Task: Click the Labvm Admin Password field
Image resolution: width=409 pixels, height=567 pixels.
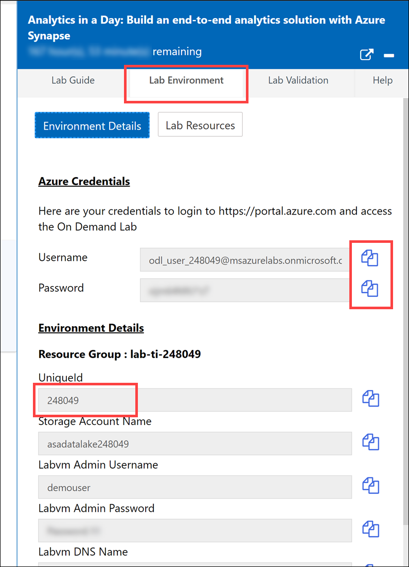Action: 195,530
